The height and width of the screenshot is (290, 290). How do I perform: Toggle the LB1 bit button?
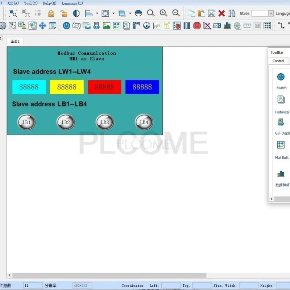point(26,122)
